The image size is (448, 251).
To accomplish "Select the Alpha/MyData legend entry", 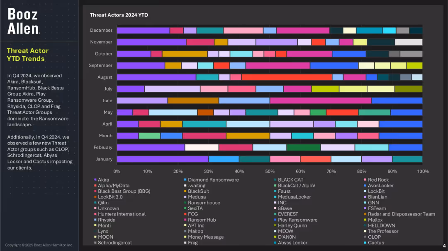I will point(112,186).
